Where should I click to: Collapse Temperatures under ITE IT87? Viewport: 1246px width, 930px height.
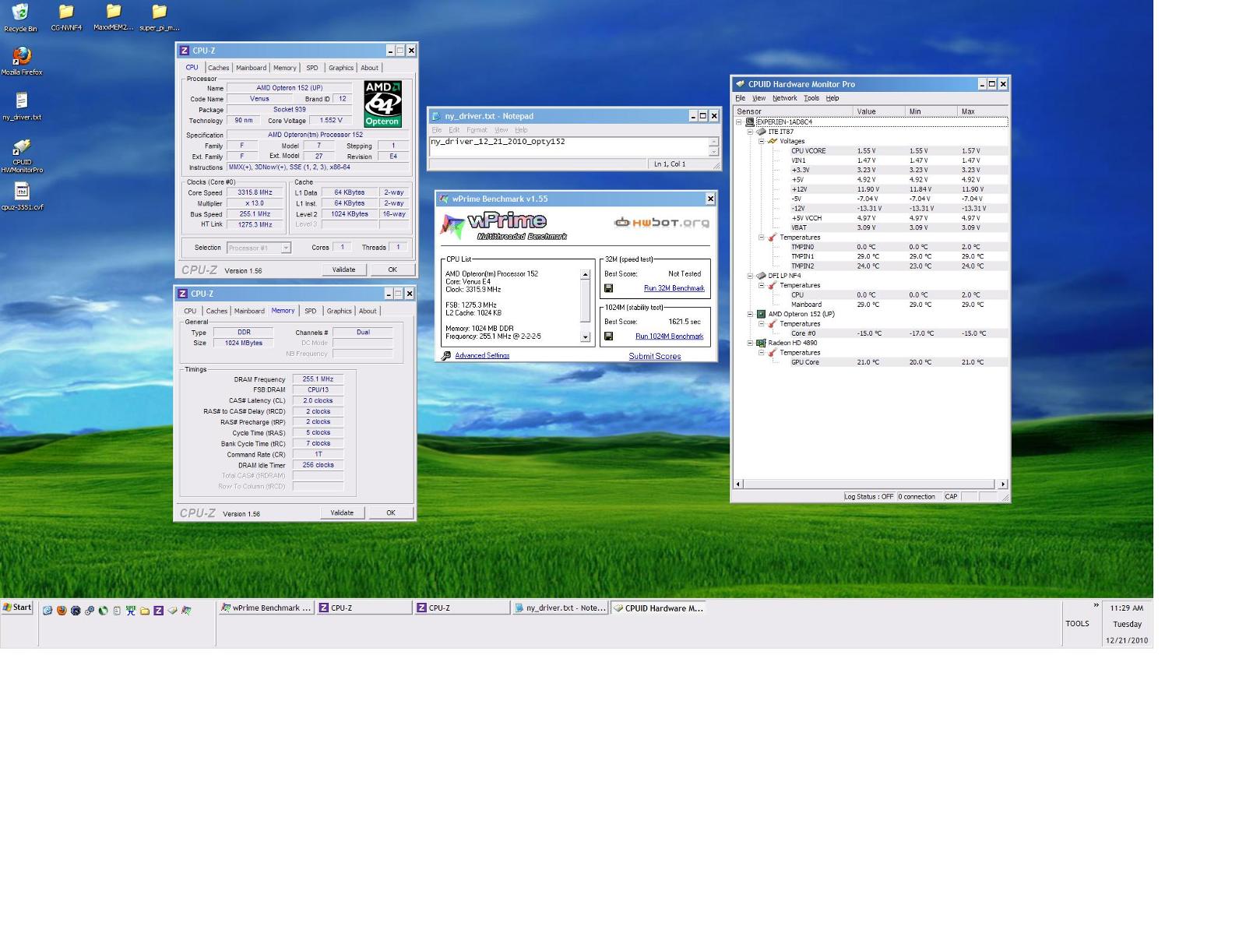pos(762,238)
